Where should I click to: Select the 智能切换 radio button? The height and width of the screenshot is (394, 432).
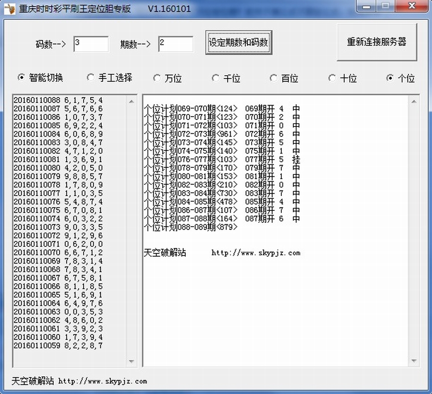pos(21,78)
